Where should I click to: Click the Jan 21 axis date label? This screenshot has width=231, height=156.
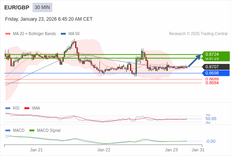(x=36, y=150)
